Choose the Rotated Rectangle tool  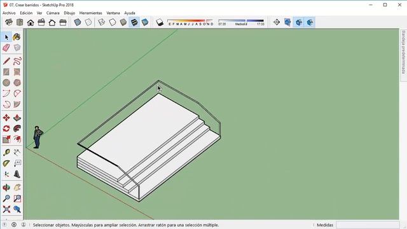point(17,72)
